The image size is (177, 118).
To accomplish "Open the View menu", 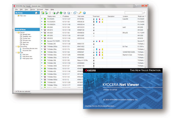I will pyautogui.click(x=26, y=9).
